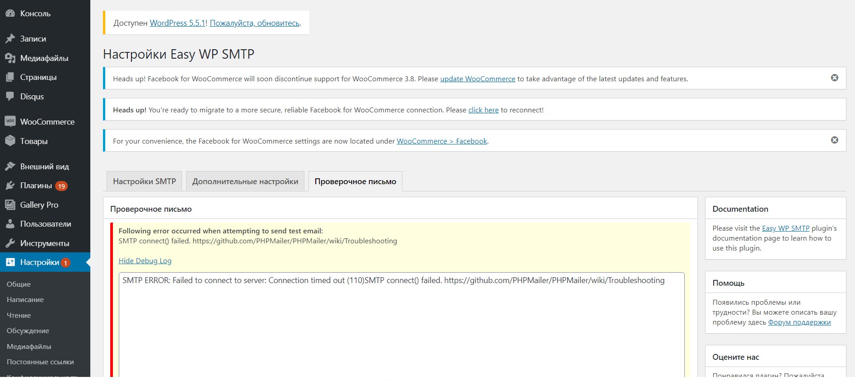The image size is (855, 381).
Task: Click the Внешний вид brush icon
Action: click(10, 167)
